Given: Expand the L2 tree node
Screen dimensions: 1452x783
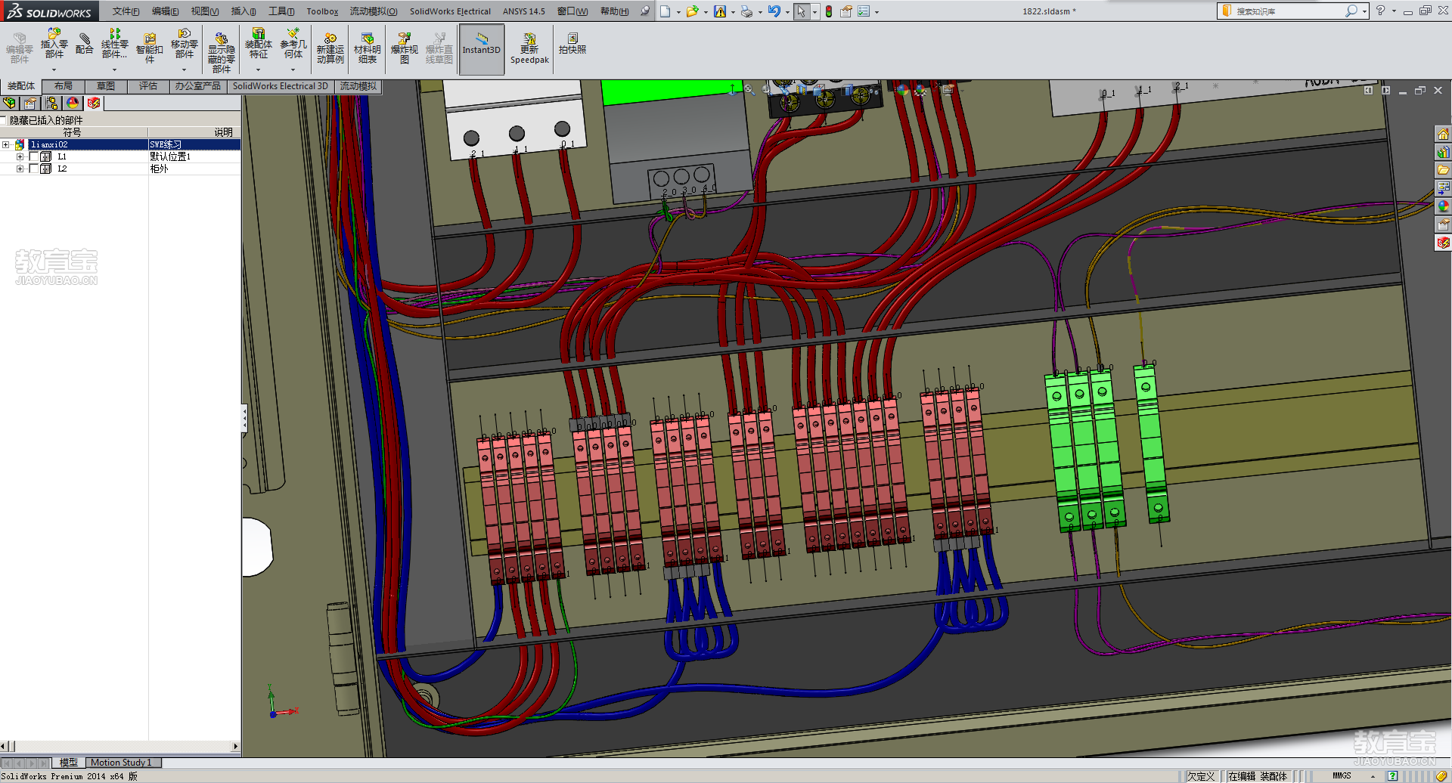Looking at the screenshot, I should [x=20, y=169].
